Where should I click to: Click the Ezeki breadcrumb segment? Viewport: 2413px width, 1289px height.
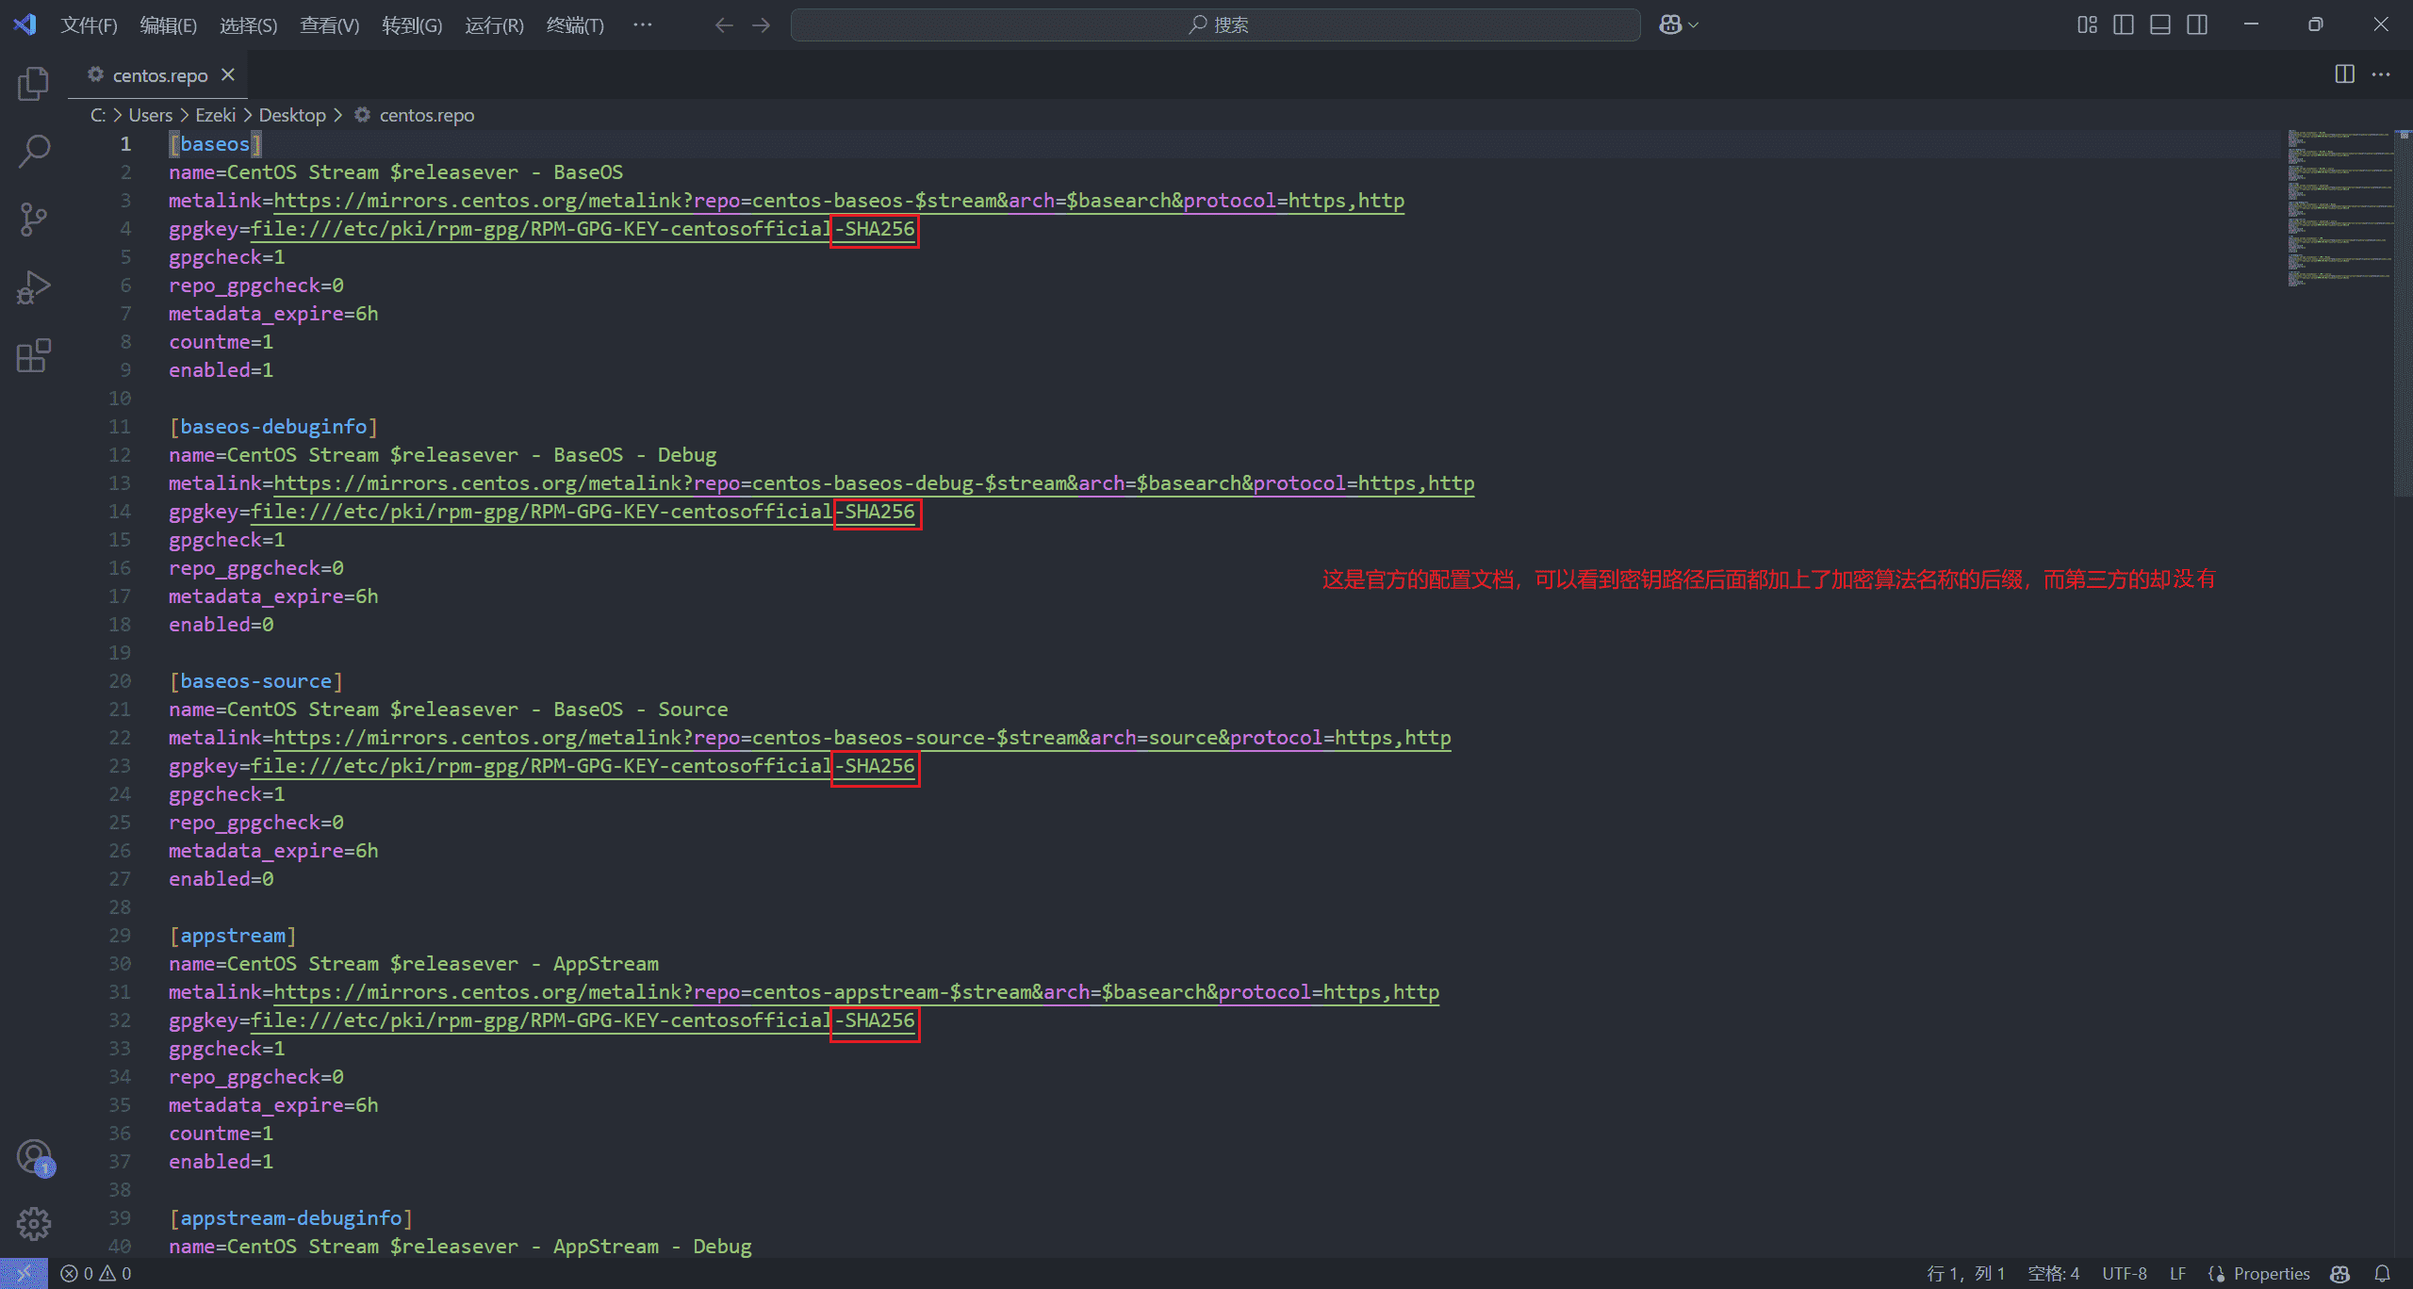216,115
